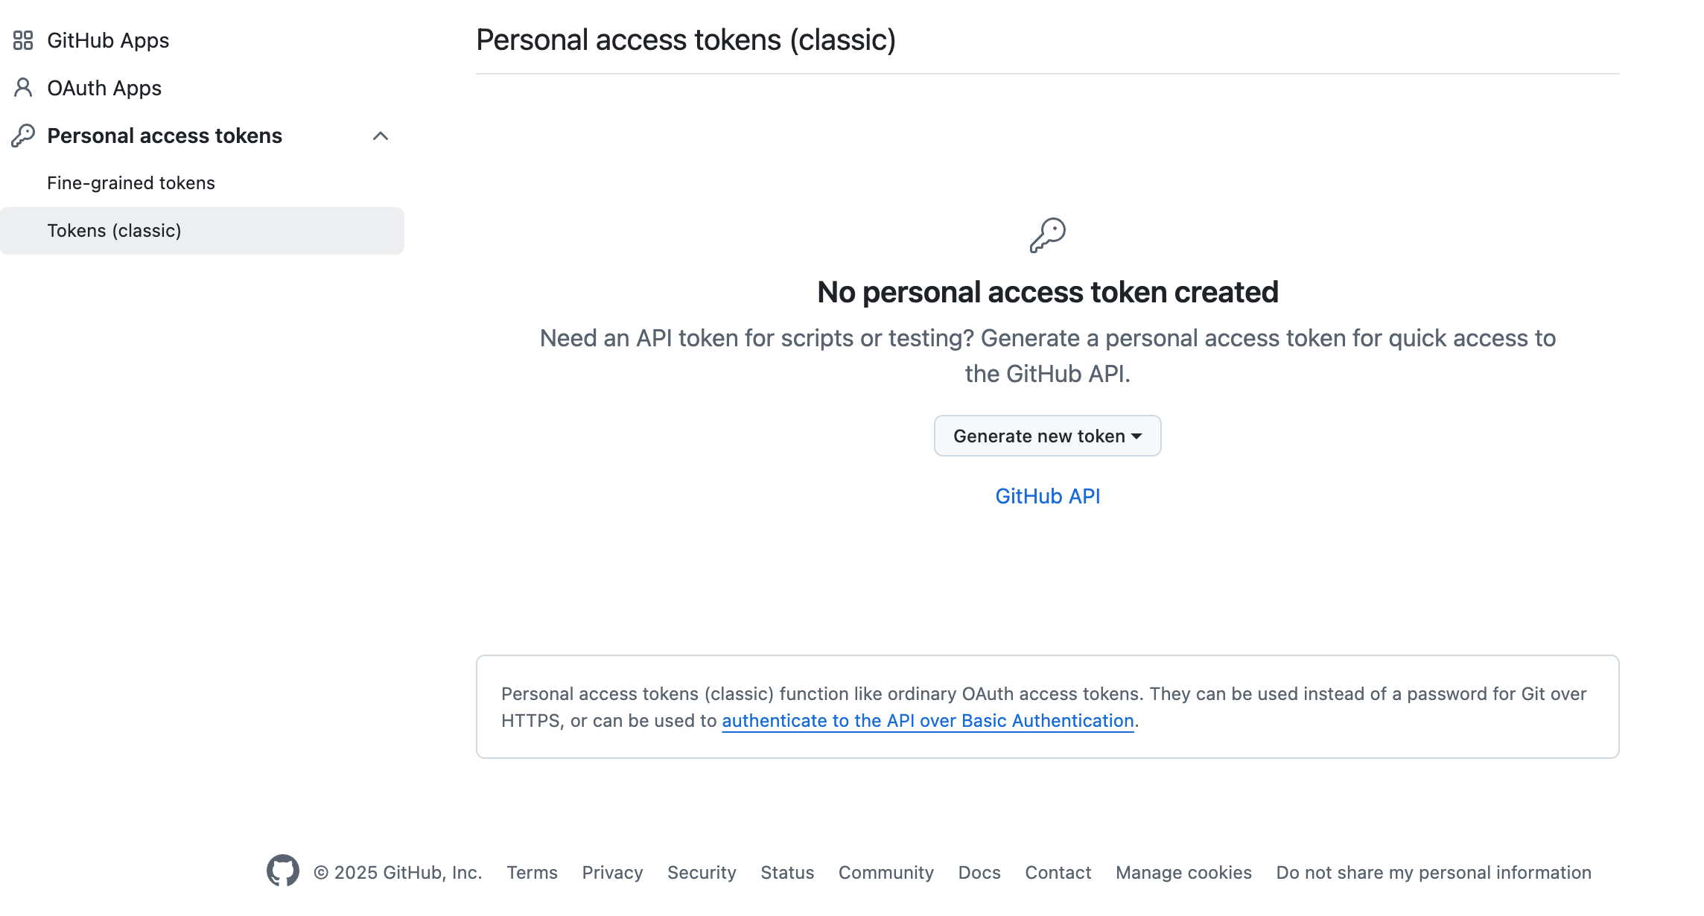Image resolution: width=1704 pixels, height=916 pixels.
Task: Open the GitHub API link
Action: coord(1047,495)
